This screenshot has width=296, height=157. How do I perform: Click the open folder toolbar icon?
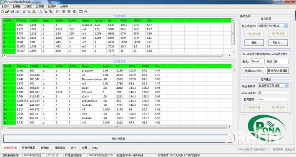7,12
